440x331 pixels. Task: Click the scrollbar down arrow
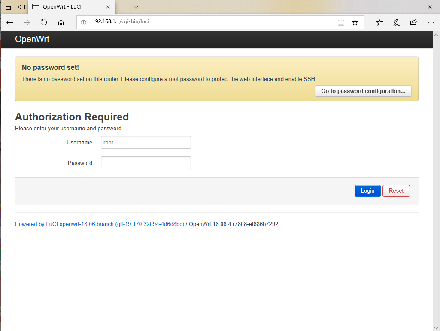[436, 328]
